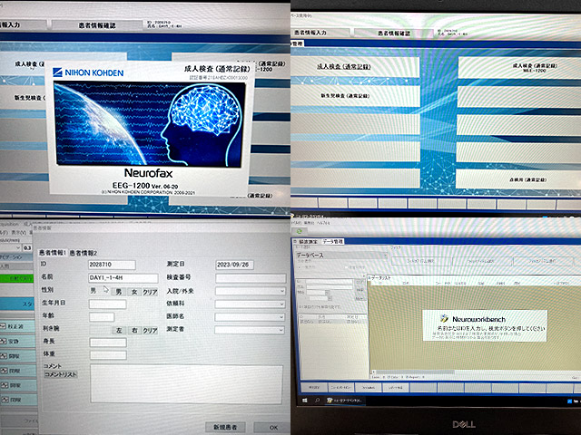This screenshot has width=581, height=435.
Task: Switch to the 患者情報2 tab
Action: 83,253
